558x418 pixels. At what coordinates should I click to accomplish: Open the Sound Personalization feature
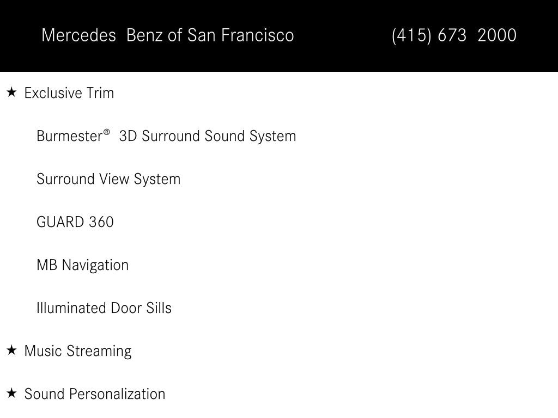(95, 394)
